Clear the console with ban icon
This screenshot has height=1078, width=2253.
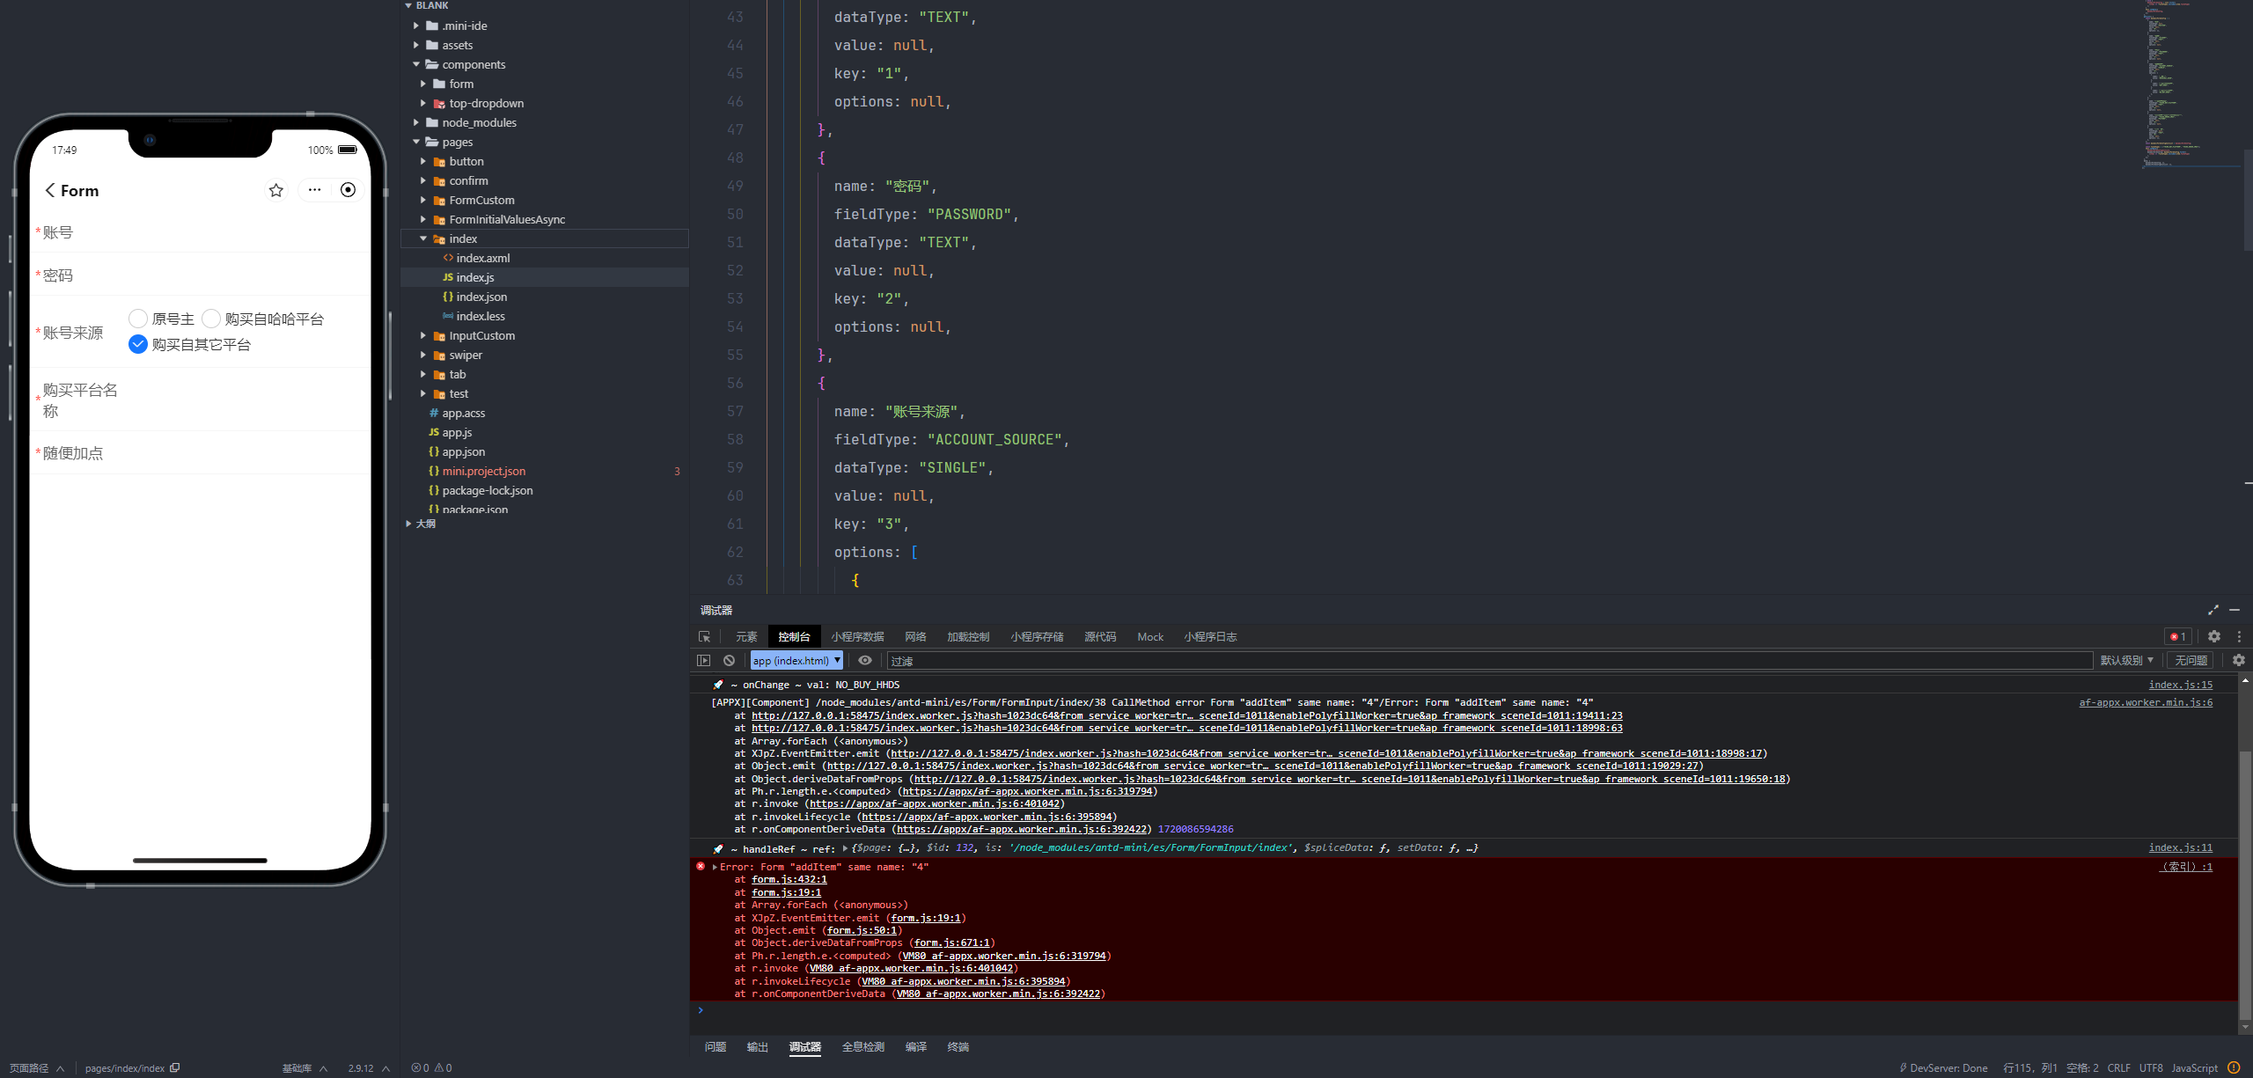point(729,660)
